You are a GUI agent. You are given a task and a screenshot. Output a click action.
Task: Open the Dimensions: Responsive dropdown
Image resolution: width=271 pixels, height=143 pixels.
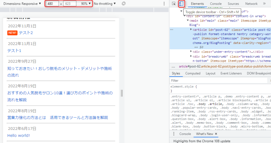(22, 4)
